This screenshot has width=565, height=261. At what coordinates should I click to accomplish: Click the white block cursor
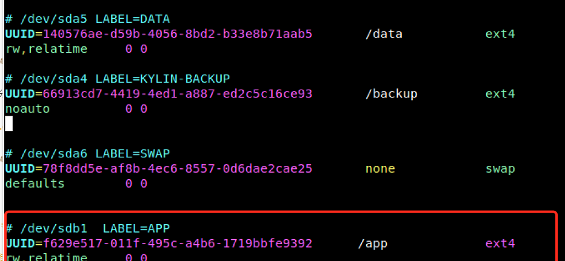pyautogui.click(x=8, y=124)
